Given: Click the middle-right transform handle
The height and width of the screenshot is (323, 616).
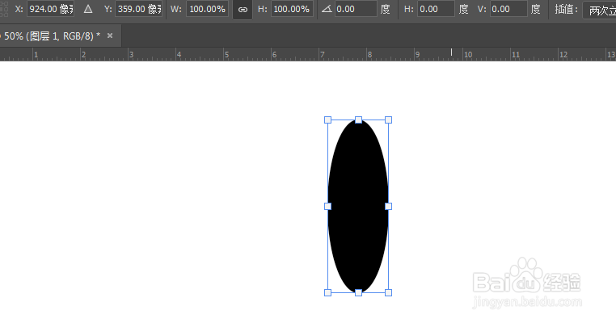Looking at the screenshot, I should coord(388,206).
